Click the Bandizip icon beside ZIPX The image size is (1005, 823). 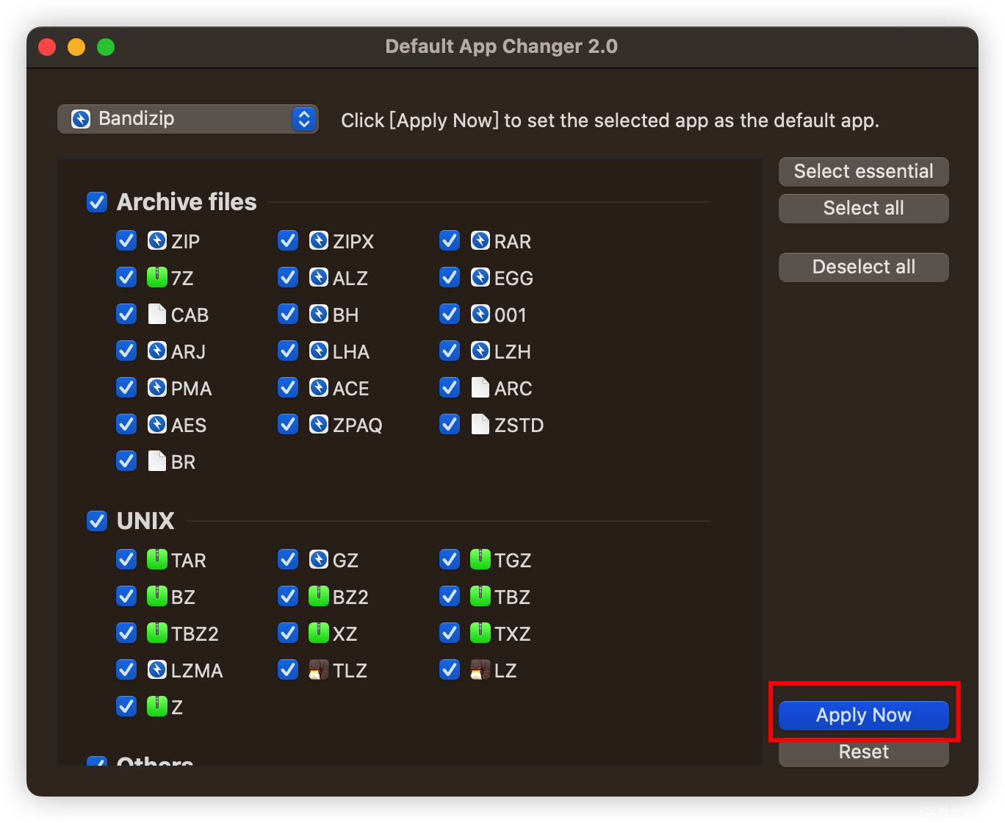pos(319,241)
